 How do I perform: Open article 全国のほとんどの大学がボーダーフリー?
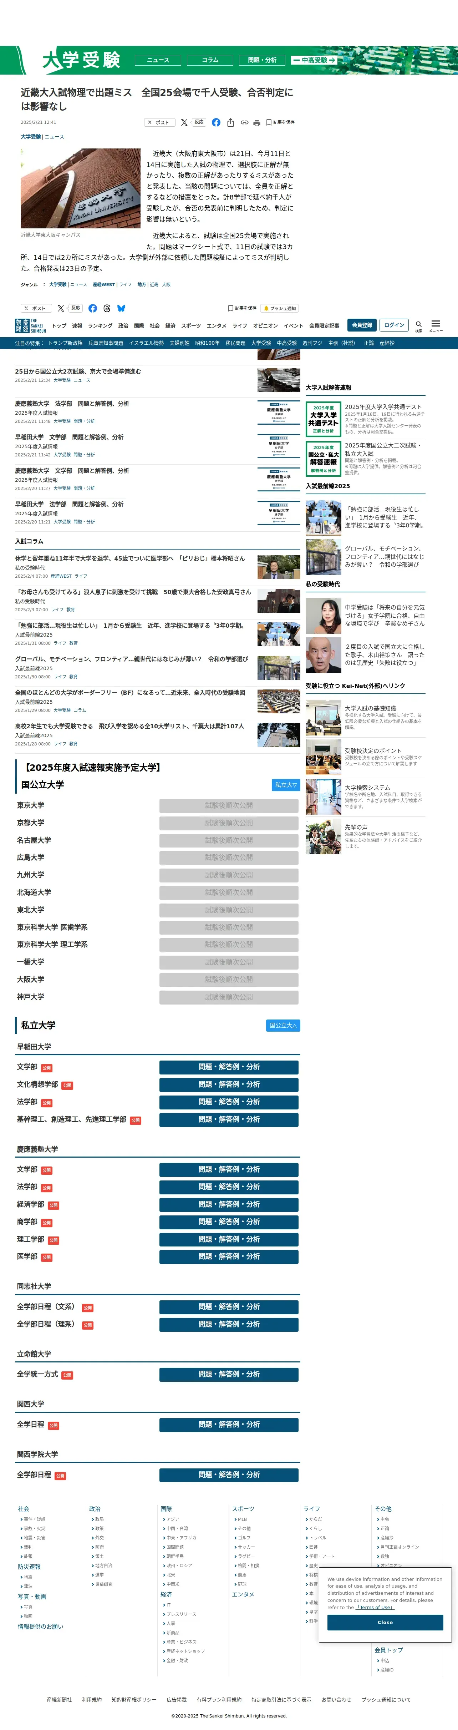click(130, 693)
